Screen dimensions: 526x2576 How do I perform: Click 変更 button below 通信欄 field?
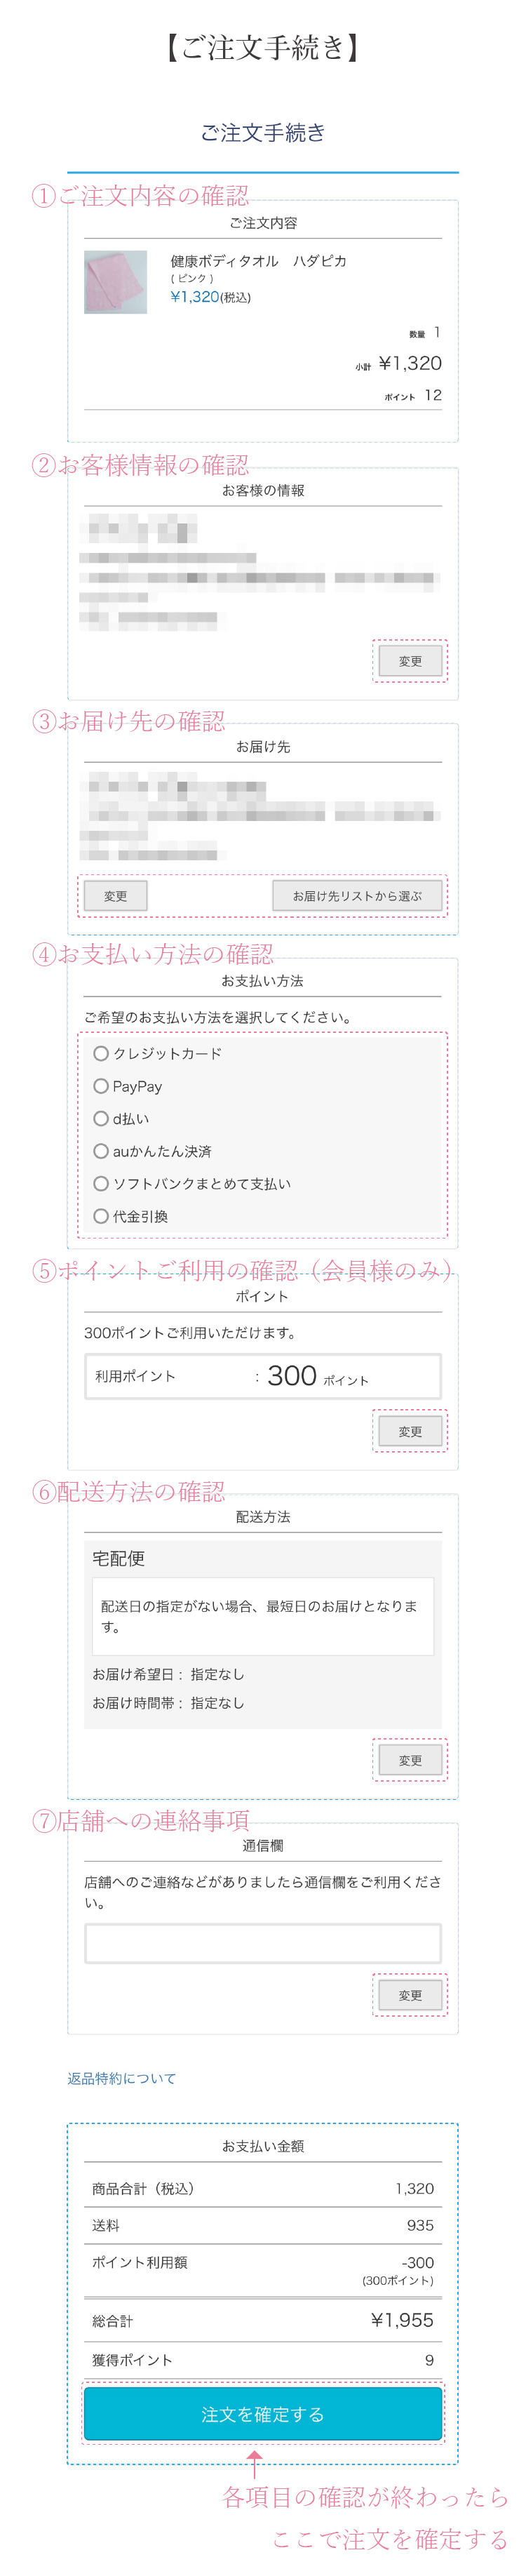410,1995
